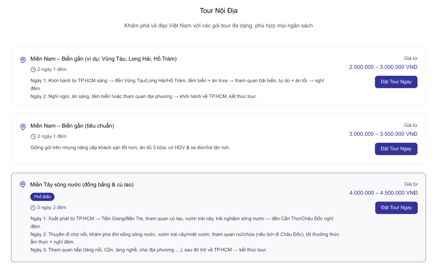Book the Miền Tây sông nước tour
Screen dimensions: 437x266
click(x=396, y=208)
